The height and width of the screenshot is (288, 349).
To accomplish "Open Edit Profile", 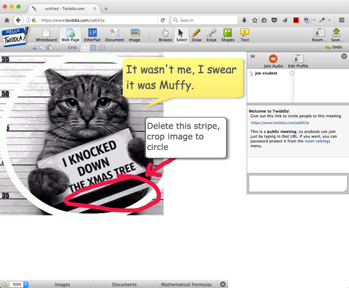I will point(298,61).
